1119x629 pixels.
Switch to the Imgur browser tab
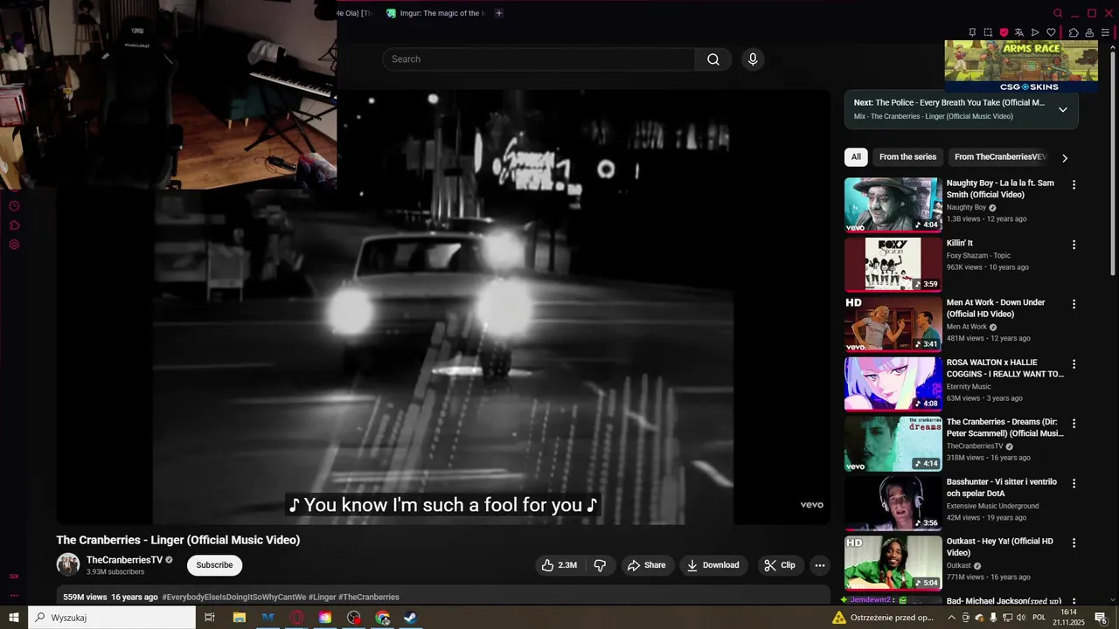click(x=435, y=13)
